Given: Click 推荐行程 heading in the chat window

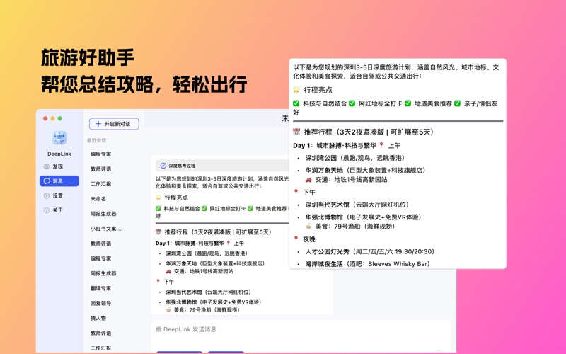Looking at the screenshot, I should [x=218, y=232].
